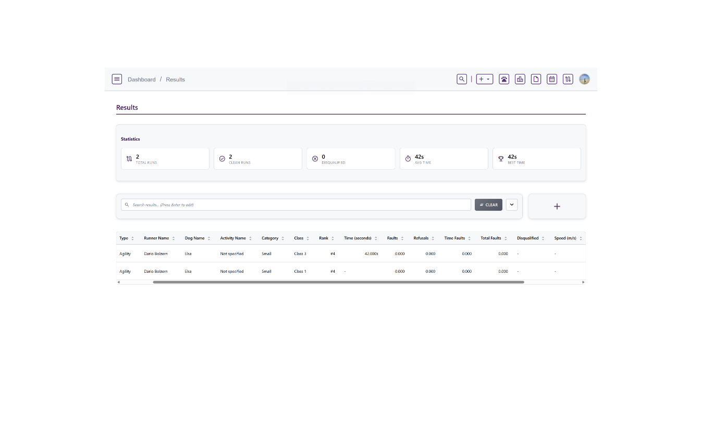Expand filter options chevron next to Clear
The width and height of the screenshot is (702, 443).
click(512, 205)
